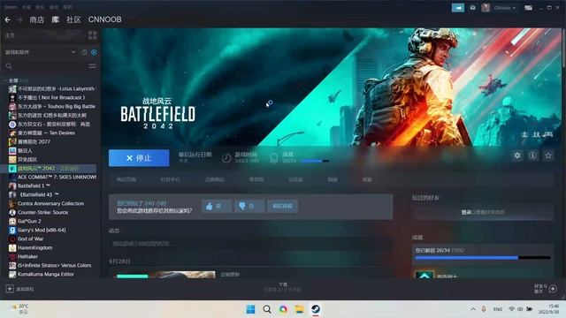Expand the games and software filter dropdown
Image resolution: width=566 pixels, height=318 pixels.
tap(73, 52)
